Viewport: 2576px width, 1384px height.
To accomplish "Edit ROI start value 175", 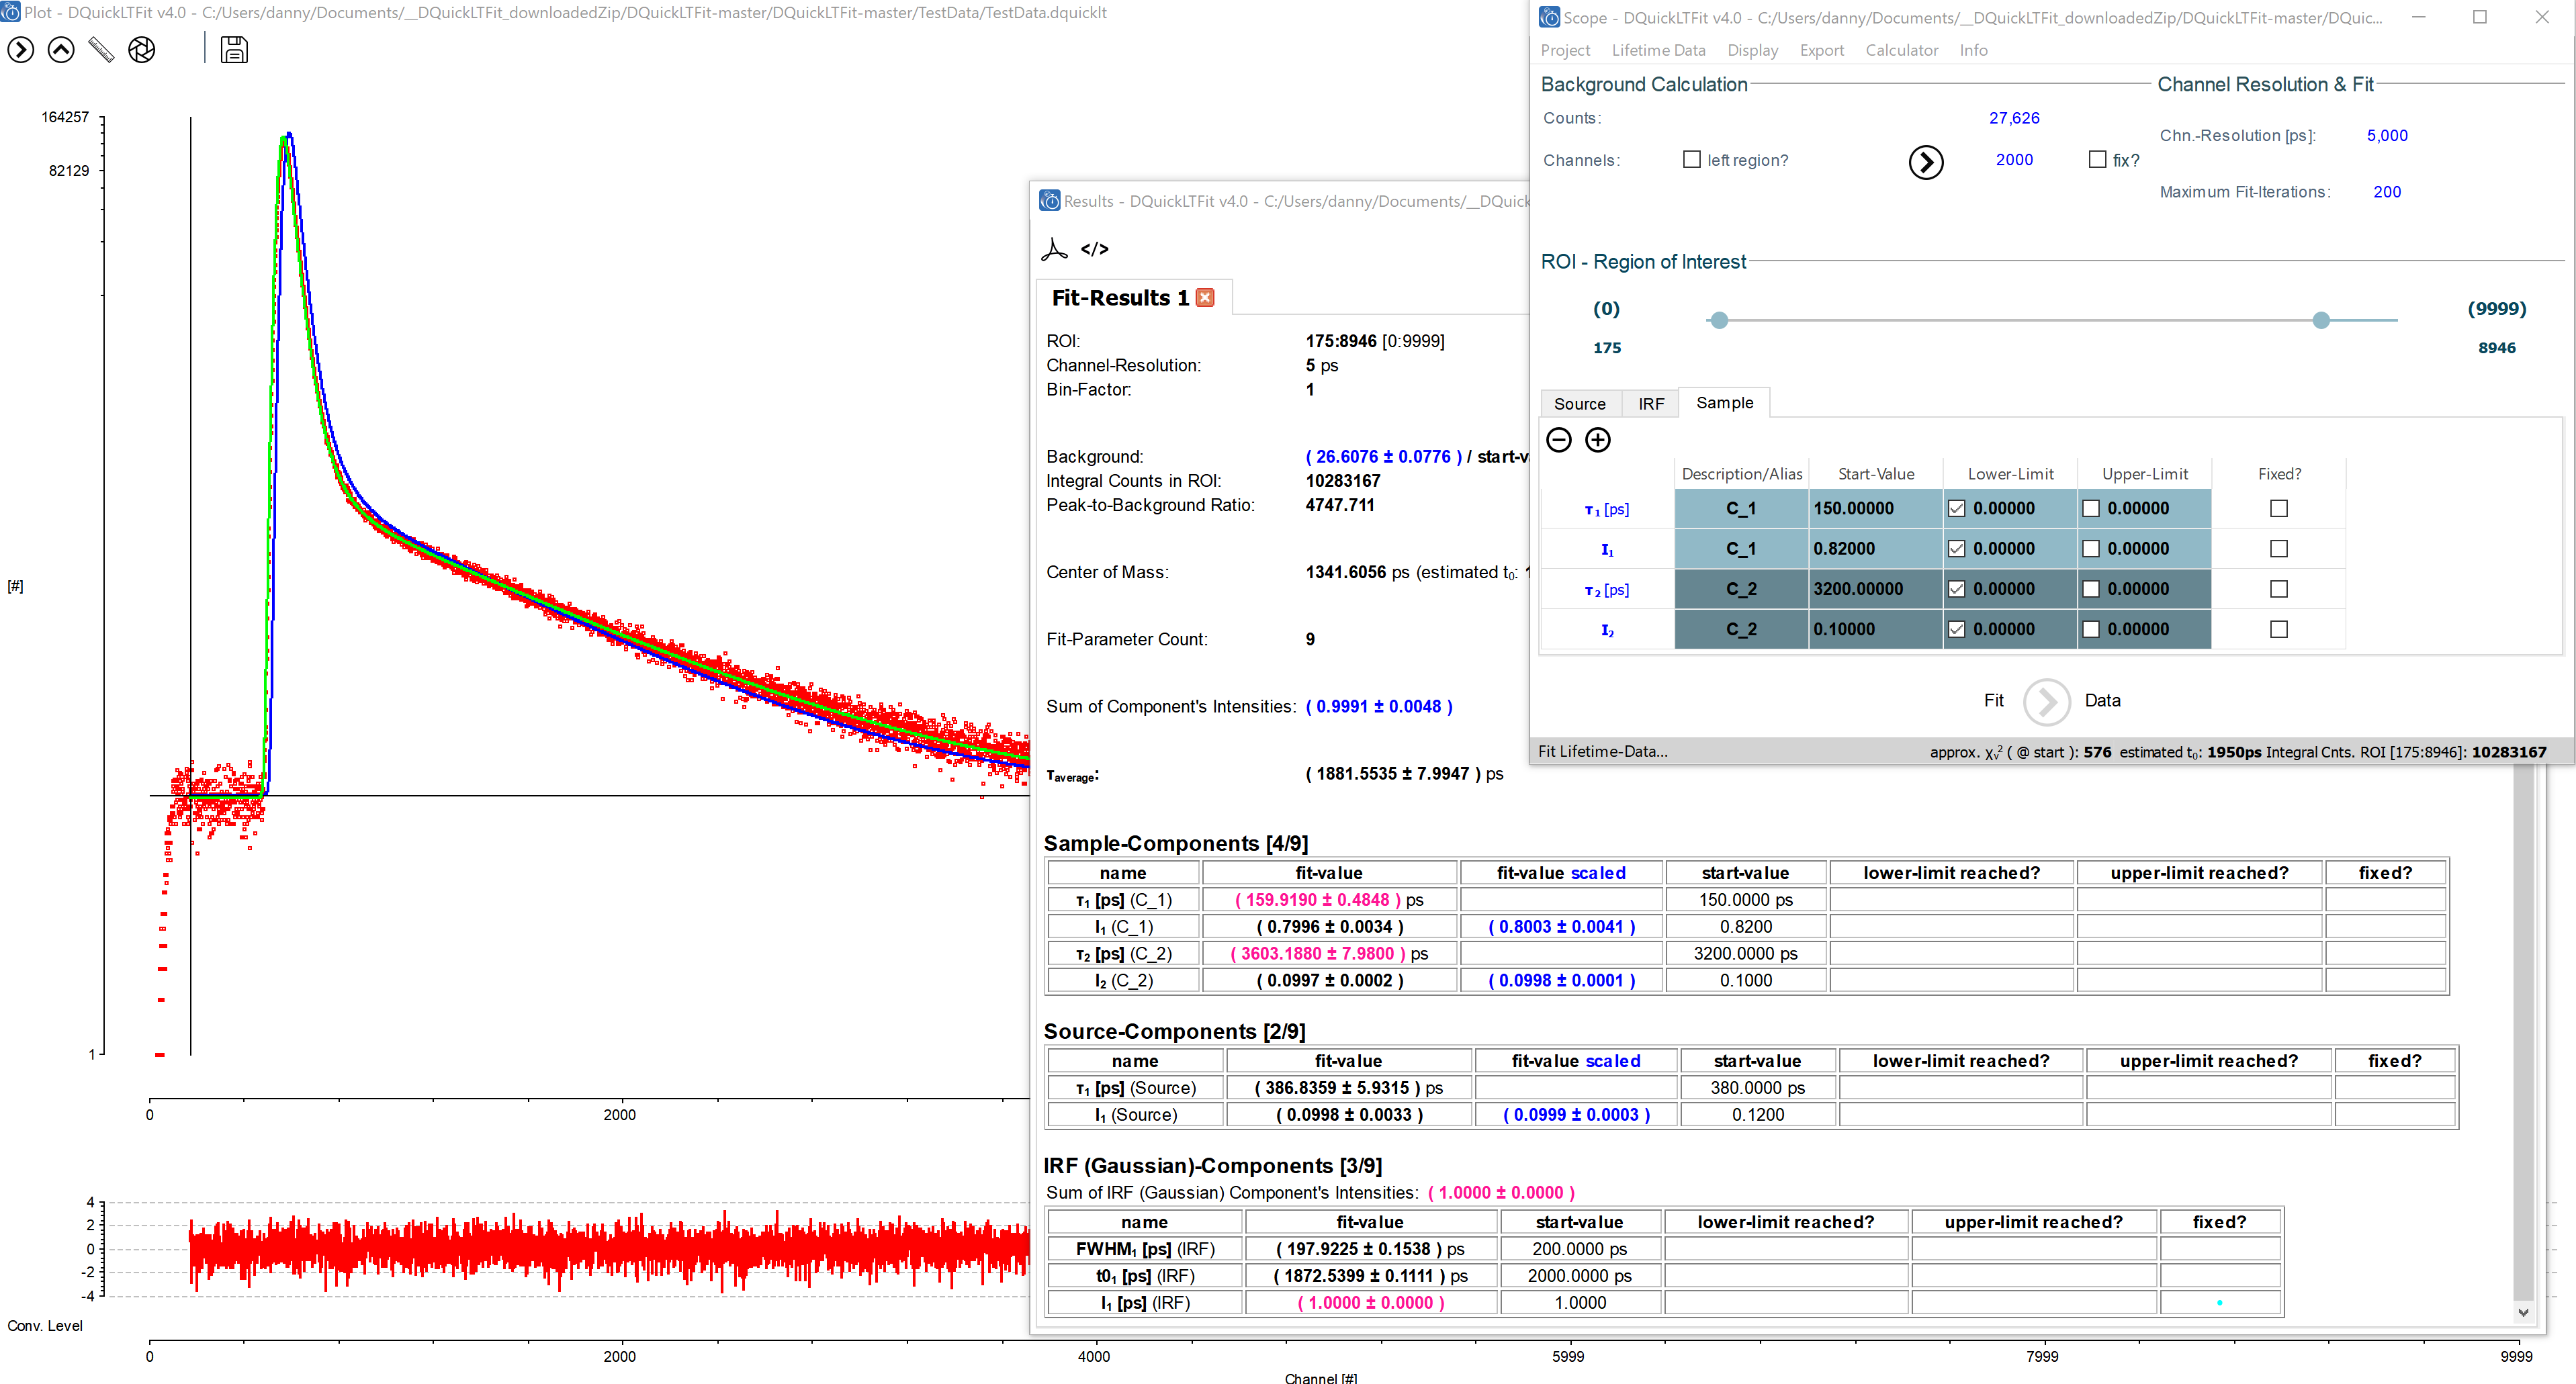I will 1606,348.
